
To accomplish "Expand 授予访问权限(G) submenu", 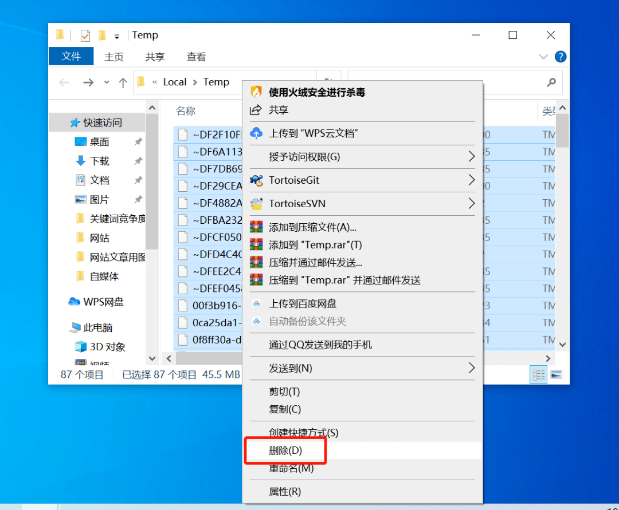I will click(471, 156).
